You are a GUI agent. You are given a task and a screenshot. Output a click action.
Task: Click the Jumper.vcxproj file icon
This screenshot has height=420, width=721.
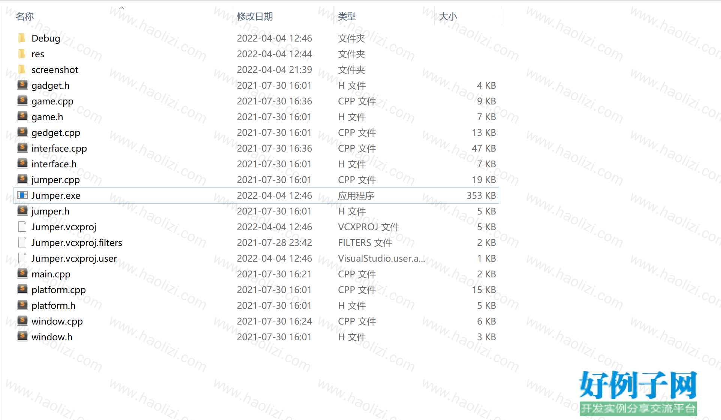click(x=22, y=226)
